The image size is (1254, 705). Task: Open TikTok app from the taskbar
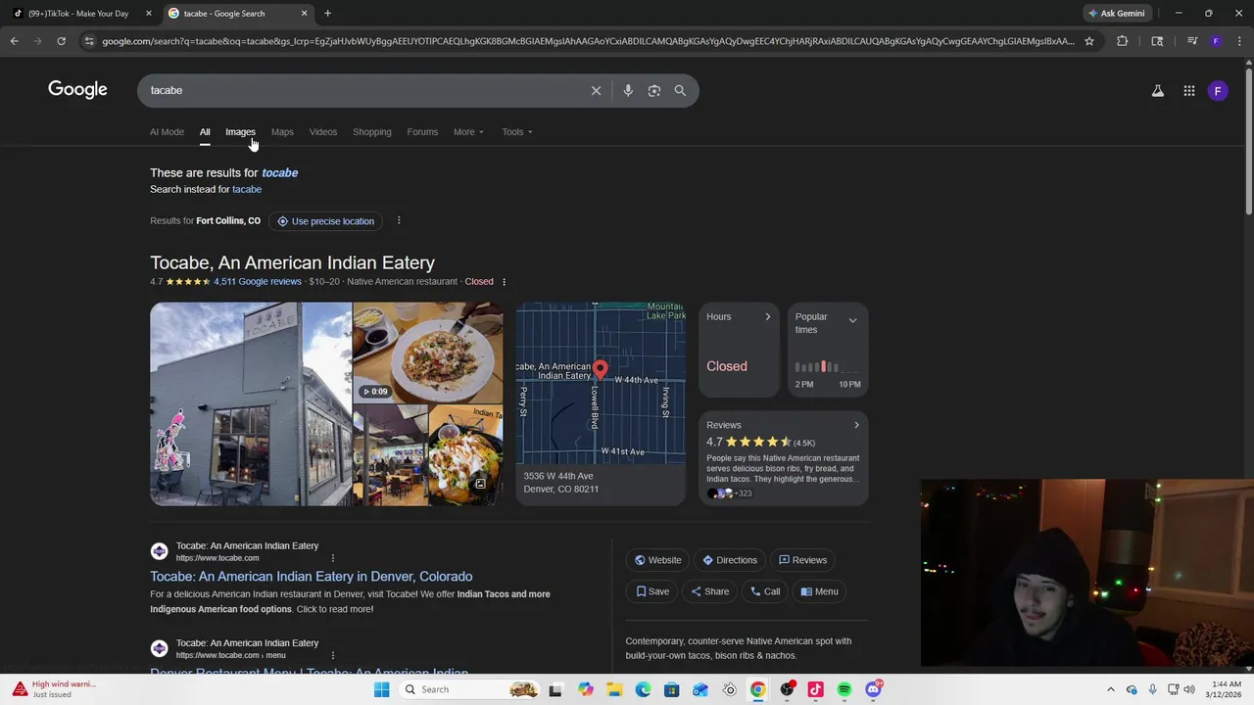tap(815, 689)
